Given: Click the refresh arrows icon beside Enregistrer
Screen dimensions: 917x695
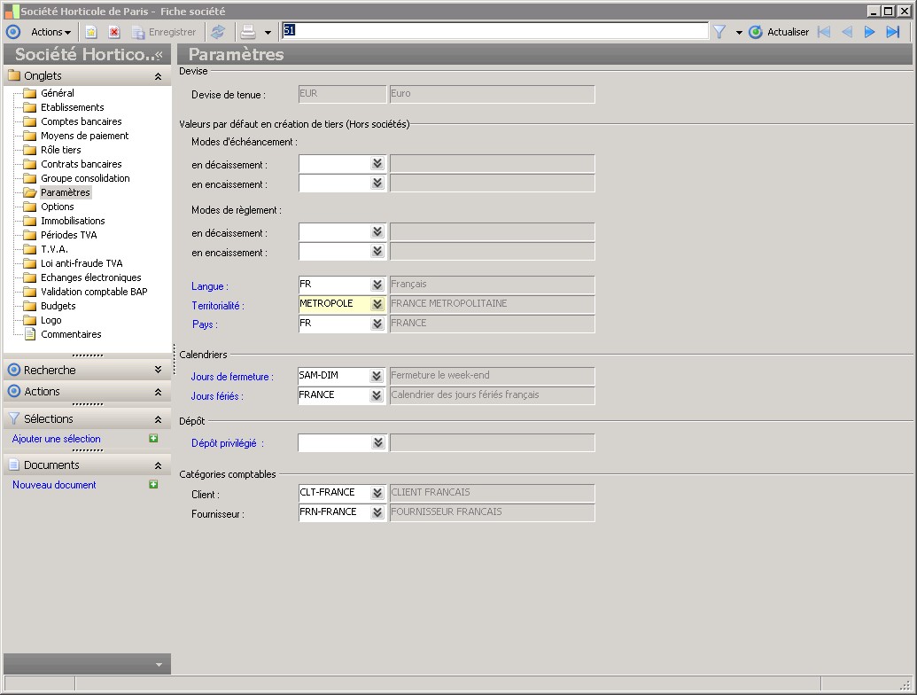Looking at the screenshot, I should pyautogui.click(x=218, y=32).
